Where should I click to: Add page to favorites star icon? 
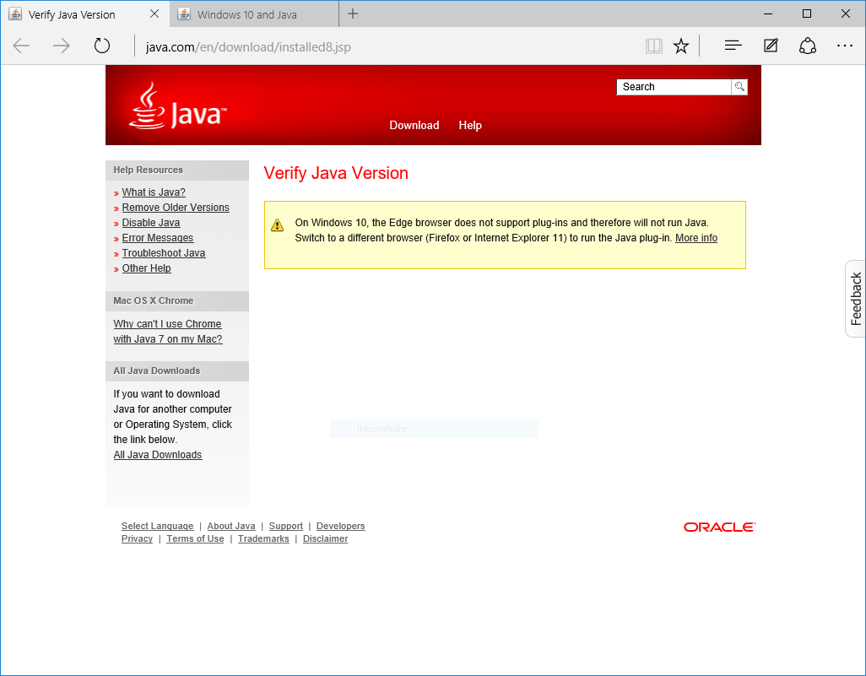(x=681, y=46)
